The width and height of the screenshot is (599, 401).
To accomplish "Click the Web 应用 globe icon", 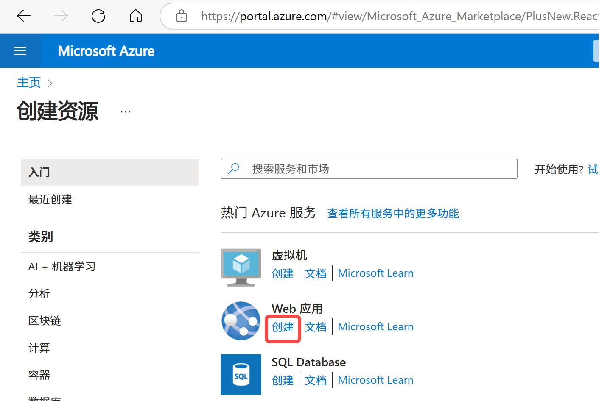I will click(x=241, y=321).
